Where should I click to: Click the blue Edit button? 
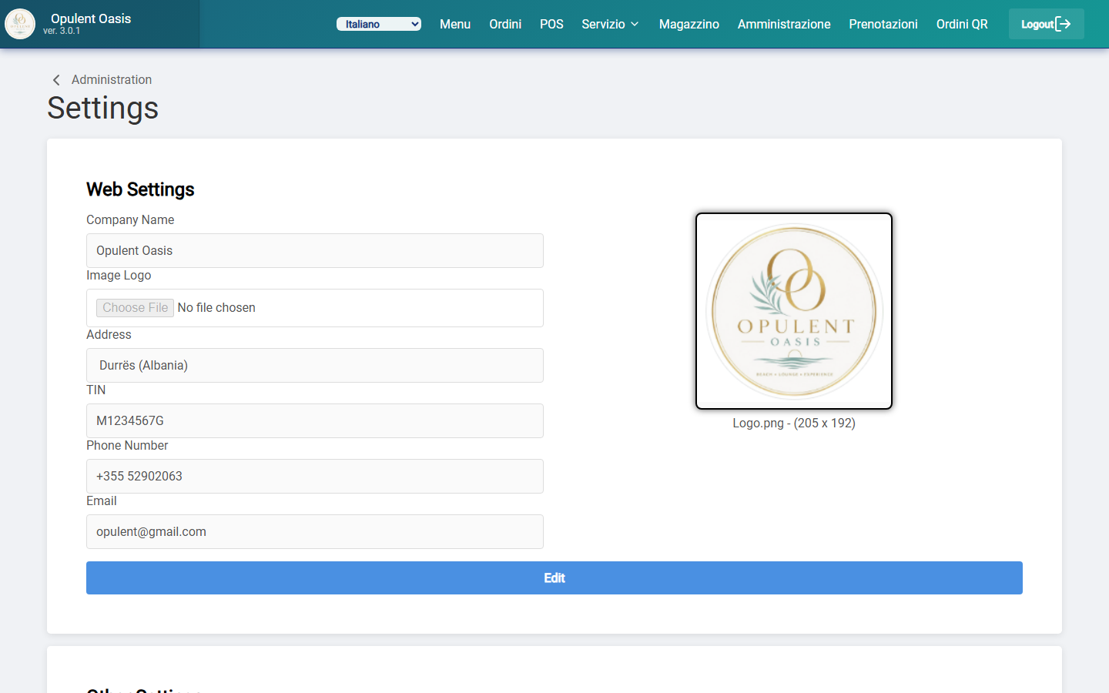tap(554, 577)
